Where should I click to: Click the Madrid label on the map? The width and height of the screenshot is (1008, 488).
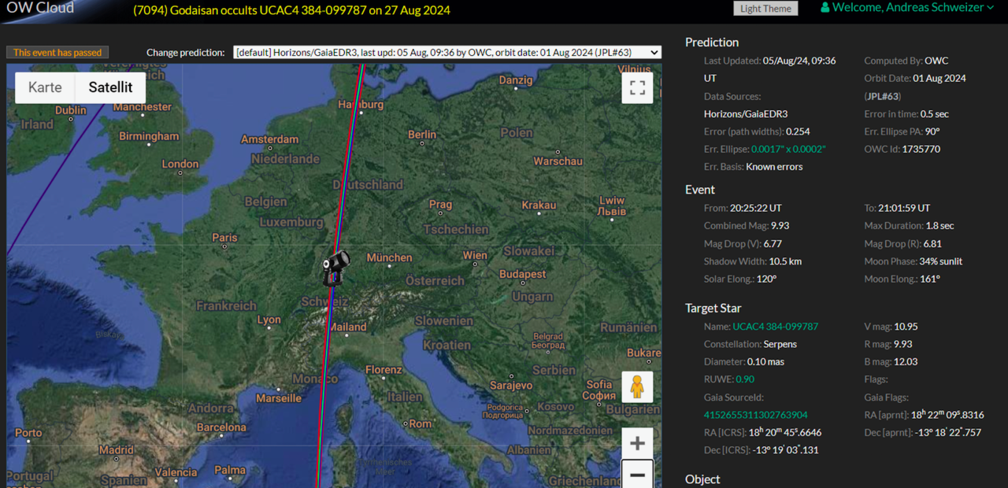(x=117, y=449)
